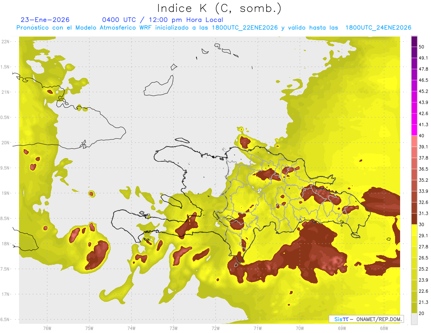
Task: Click the colorbar value "30"
Action: pos(422,225)
